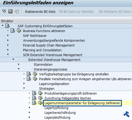The image size is (132, 120).
Task: Collapse SAP Customizing Einführungsleitfaden root node
Action: tap(3, 26)
